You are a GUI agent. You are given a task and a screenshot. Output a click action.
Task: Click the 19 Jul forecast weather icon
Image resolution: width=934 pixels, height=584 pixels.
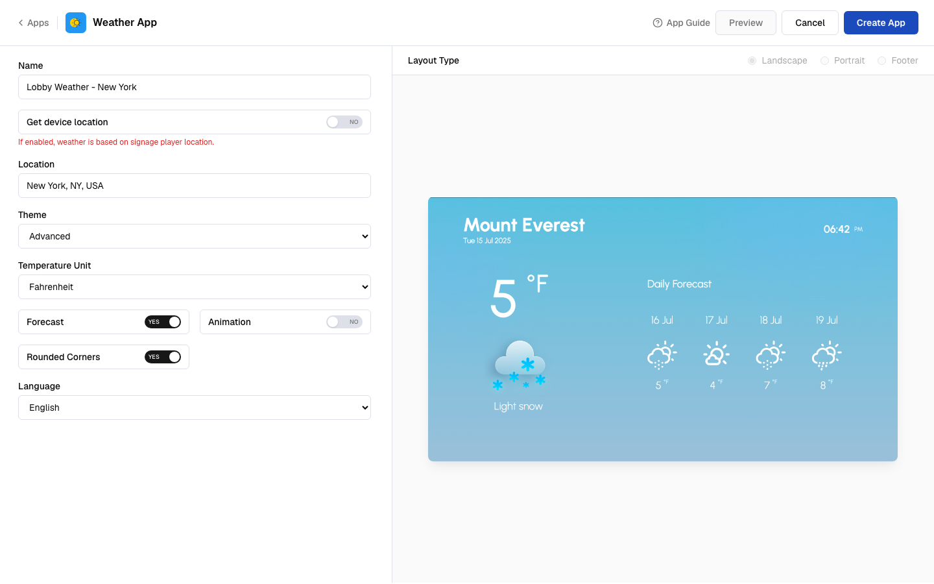tap(826, 355)
